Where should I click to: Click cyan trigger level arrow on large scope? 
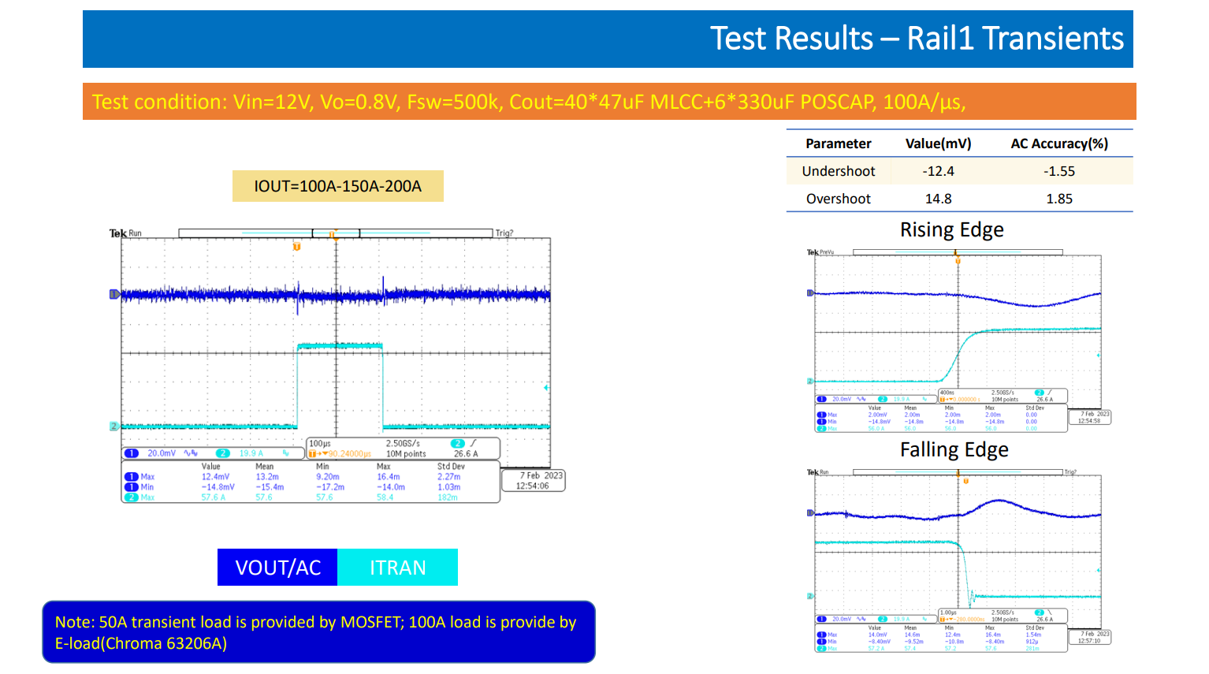(546, 388)
